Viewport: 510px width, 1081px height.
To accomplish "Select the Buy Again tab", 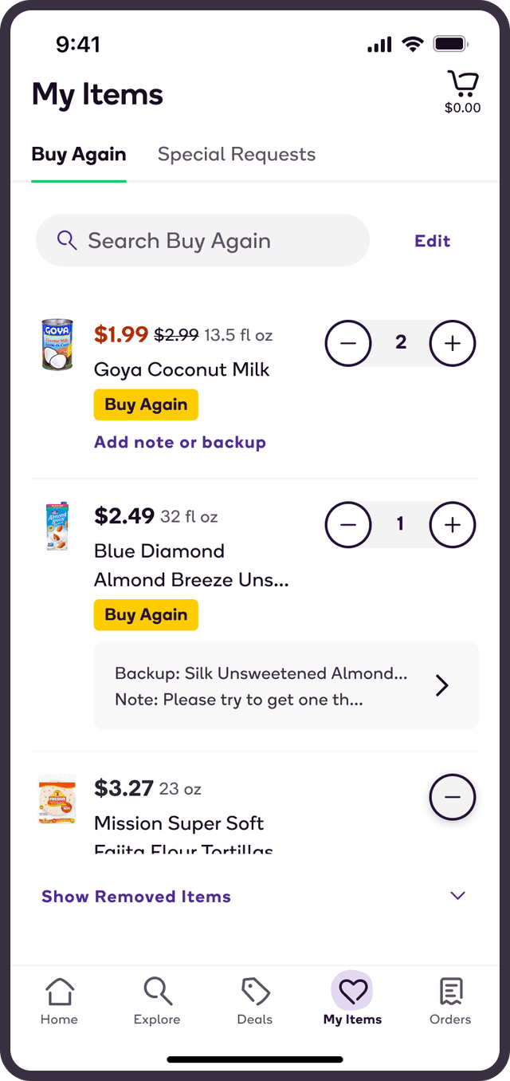I will coord(78,154).
